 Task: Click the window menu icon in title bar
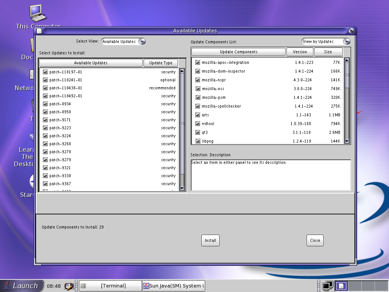click(x=39, y=31)
